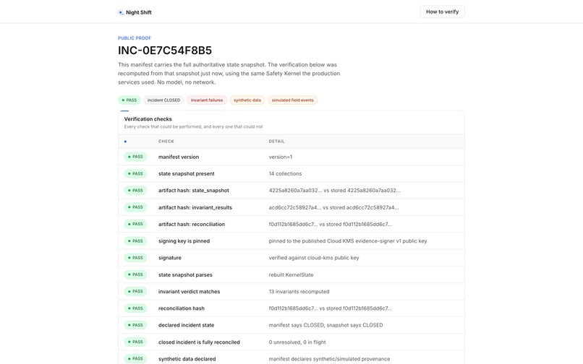Click PASS badge for artifact hash: invariant_results

point(135,207)
